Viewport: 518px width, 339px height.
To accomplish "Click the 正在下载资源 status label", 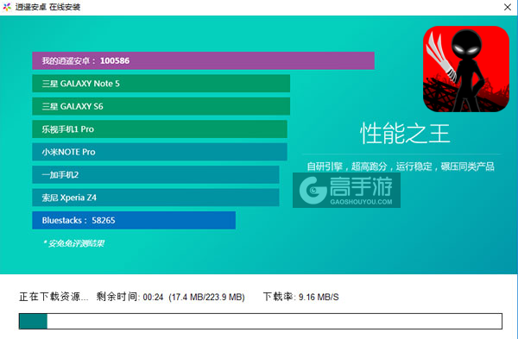I will pyautogui.click(x=54, y=297).
